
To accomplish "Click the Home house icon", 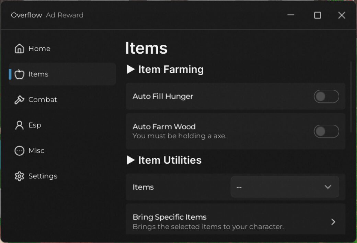I will click(x=19, y=48).
